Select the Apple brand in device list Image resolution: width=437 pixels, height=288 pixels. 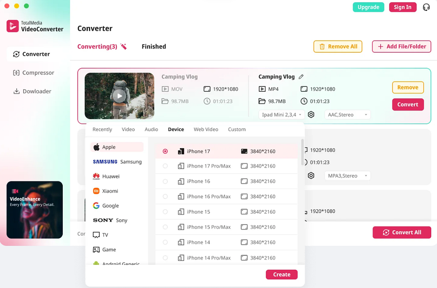[117, 147]
